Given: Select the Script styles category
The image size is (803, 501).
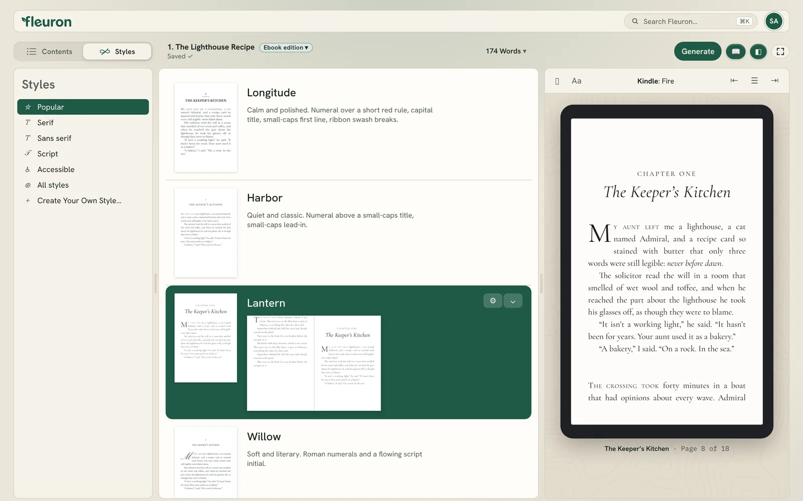Looking at the screenshot, I should (83, 153).
